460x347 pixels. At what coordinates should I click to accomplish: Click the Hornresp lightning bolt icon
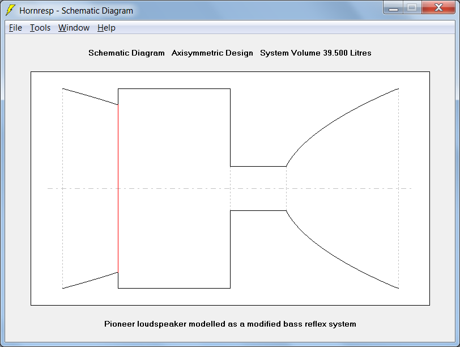pos(11,10)
